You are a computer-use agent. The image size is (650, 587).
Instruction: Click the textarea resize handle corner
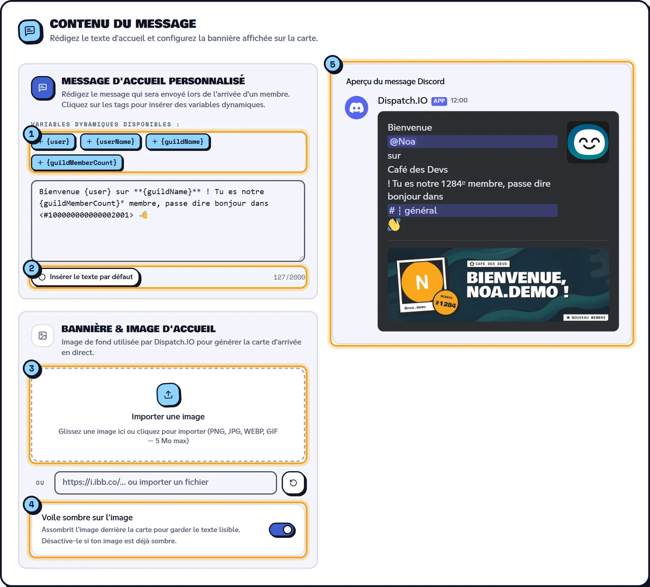[301, 258]
